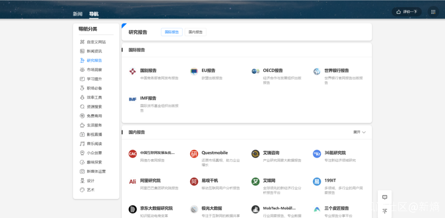Click the OECD报告 globe icon

(x=255, y=71)
